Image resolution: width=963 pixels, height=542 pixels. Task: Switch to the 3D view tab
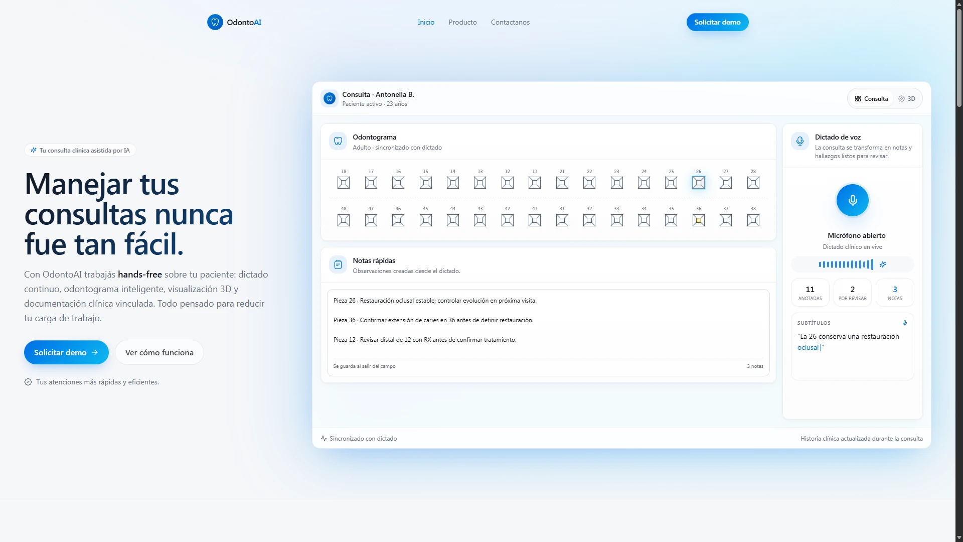tap(907, 99)
